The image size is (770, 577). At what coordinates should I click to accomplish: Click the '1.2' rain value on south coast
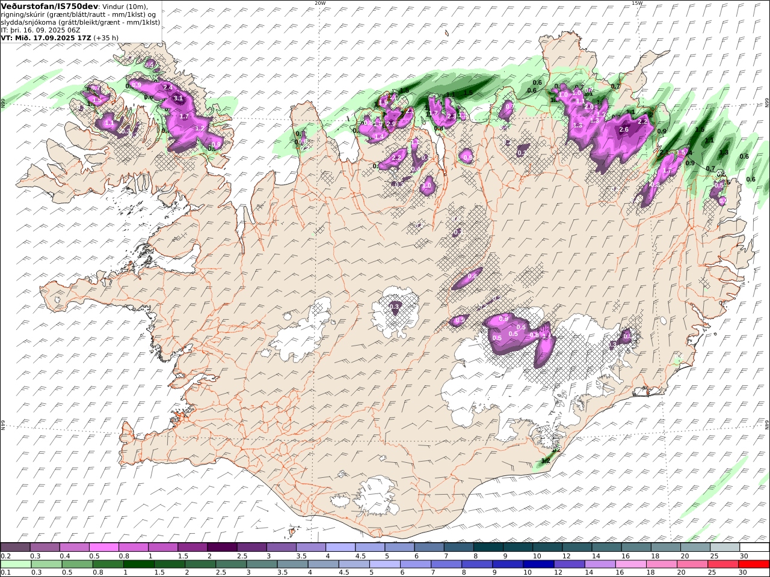[545, 460]
